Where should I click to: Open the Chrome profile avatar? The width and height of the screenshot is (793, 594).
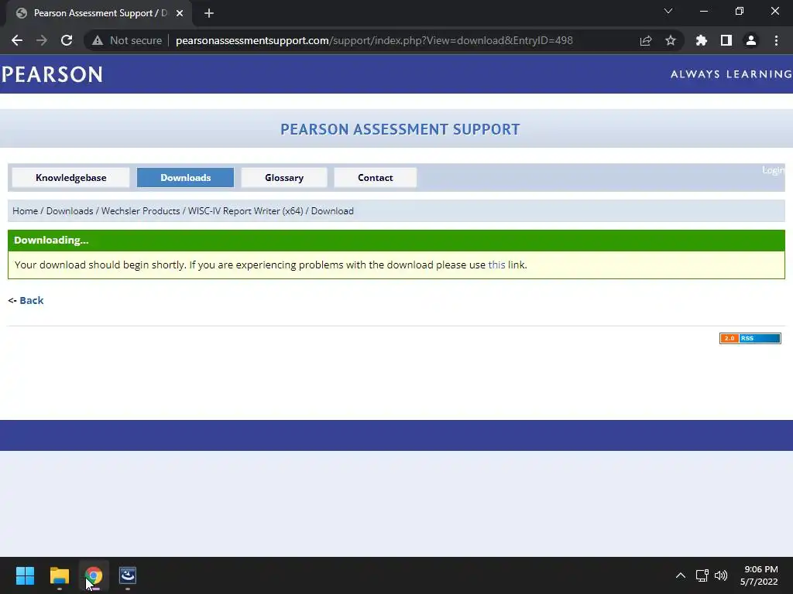pyautogui.click(x=750, y=40)
